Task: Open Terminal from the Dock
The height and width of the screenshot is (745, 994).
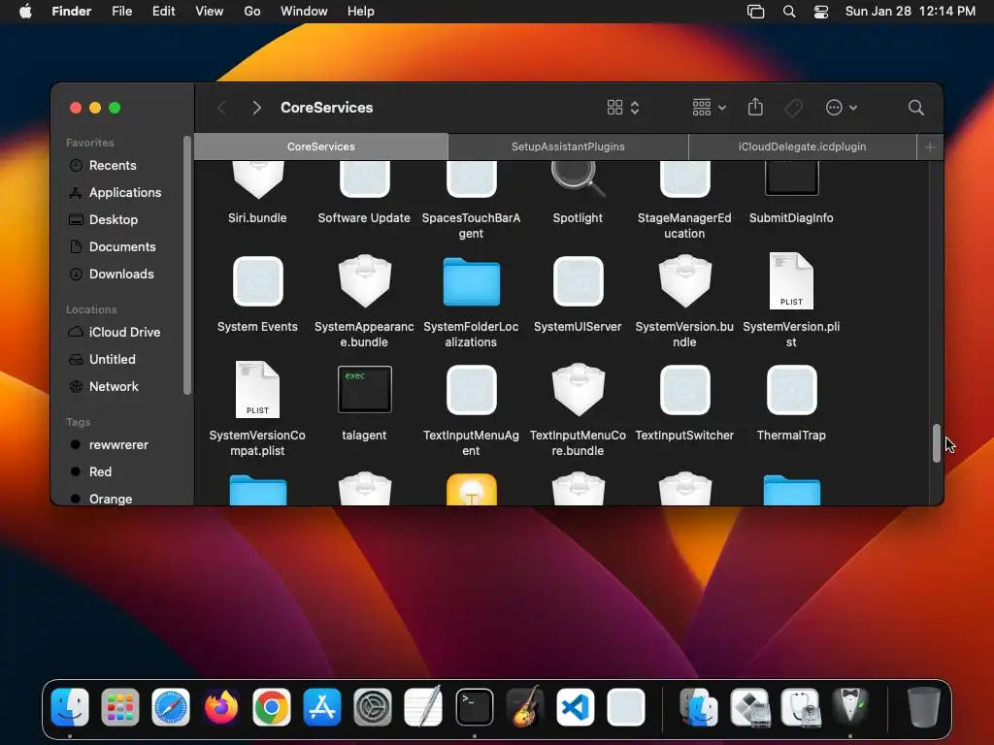Action: point(474,707)
